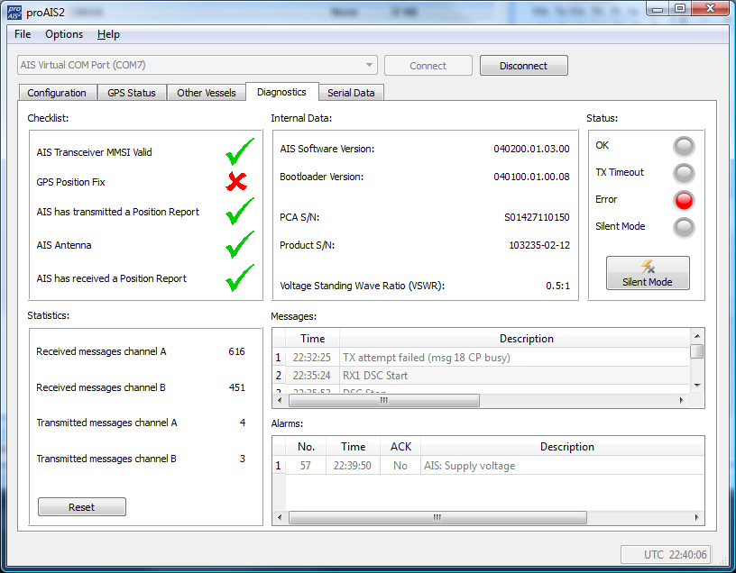736x573 pixels.
Task: Click the OK status indicator light
Action: (x=685, y=146)
